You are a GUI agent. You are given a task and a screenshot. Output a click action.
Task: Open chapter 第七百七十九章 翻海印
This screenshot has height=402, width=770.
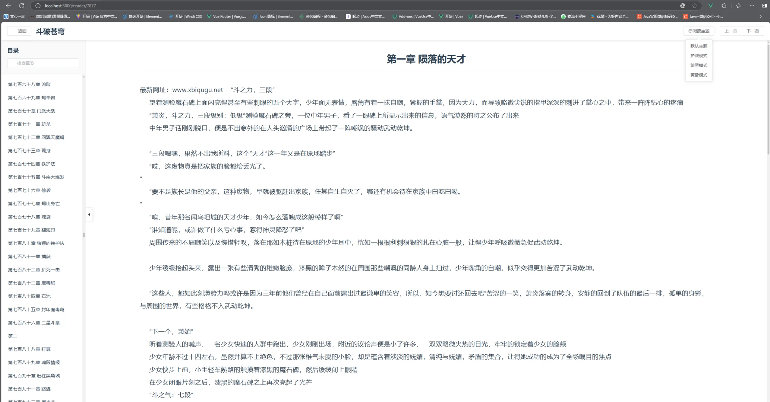click(x=32, y=230)
